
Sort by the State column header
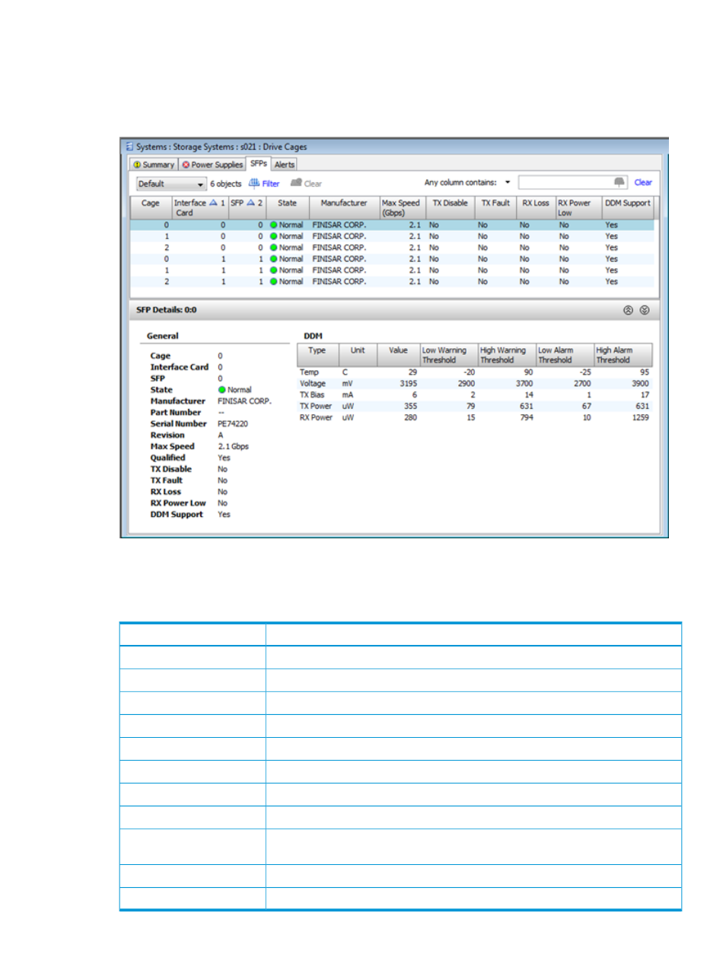[x=288, y=208]
